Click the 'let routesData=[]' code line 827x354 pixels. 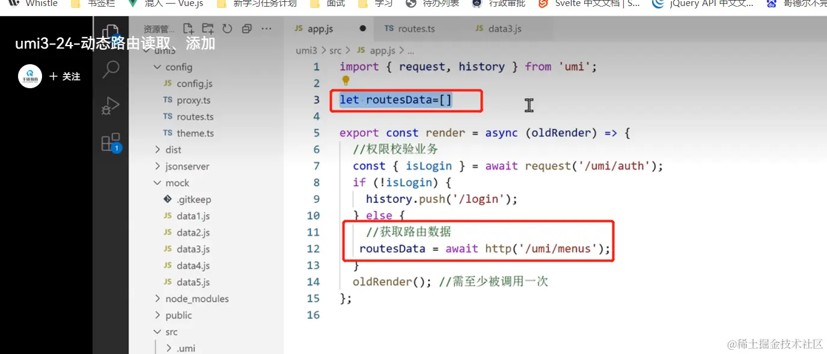point(395,100)
